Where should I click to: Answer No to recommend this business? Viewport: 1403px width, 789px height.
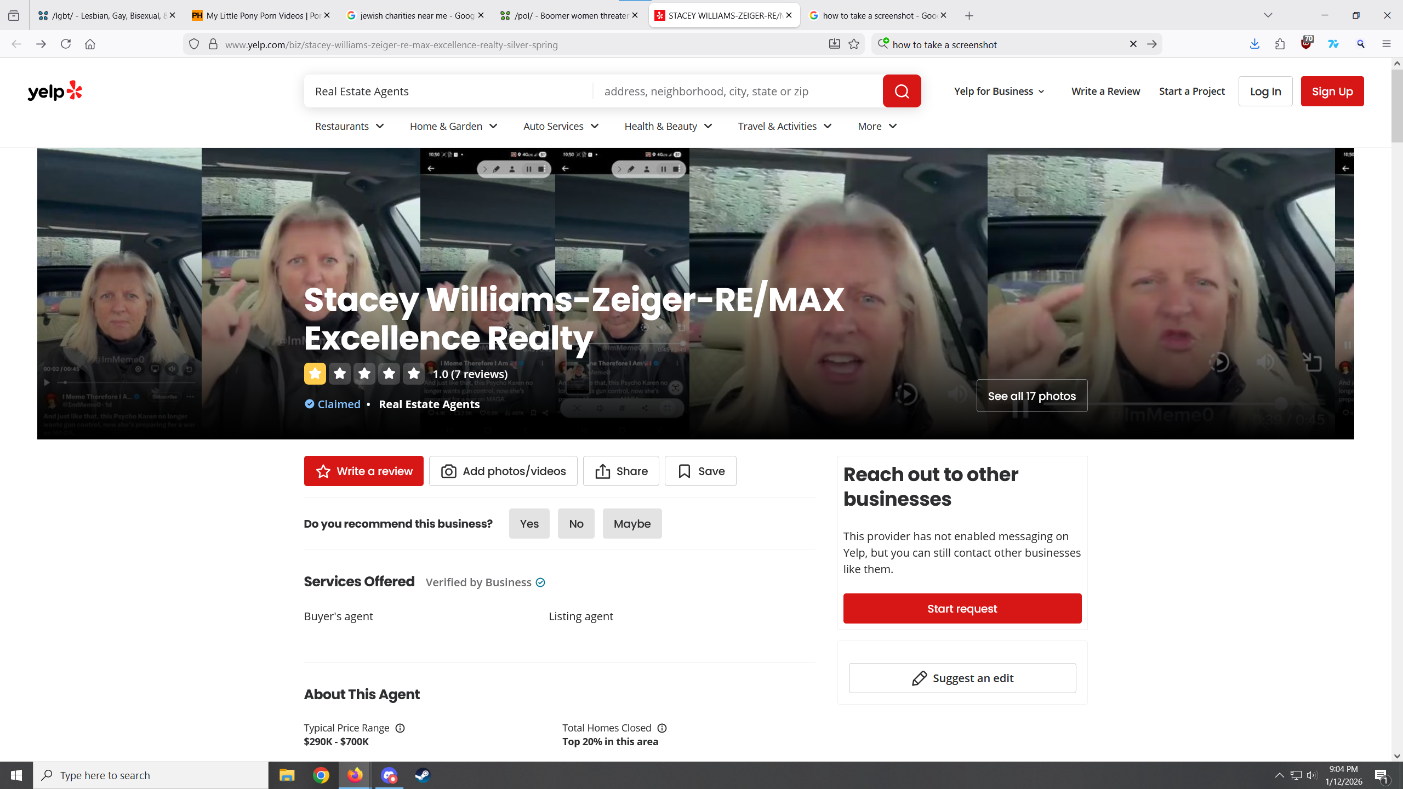576,524
